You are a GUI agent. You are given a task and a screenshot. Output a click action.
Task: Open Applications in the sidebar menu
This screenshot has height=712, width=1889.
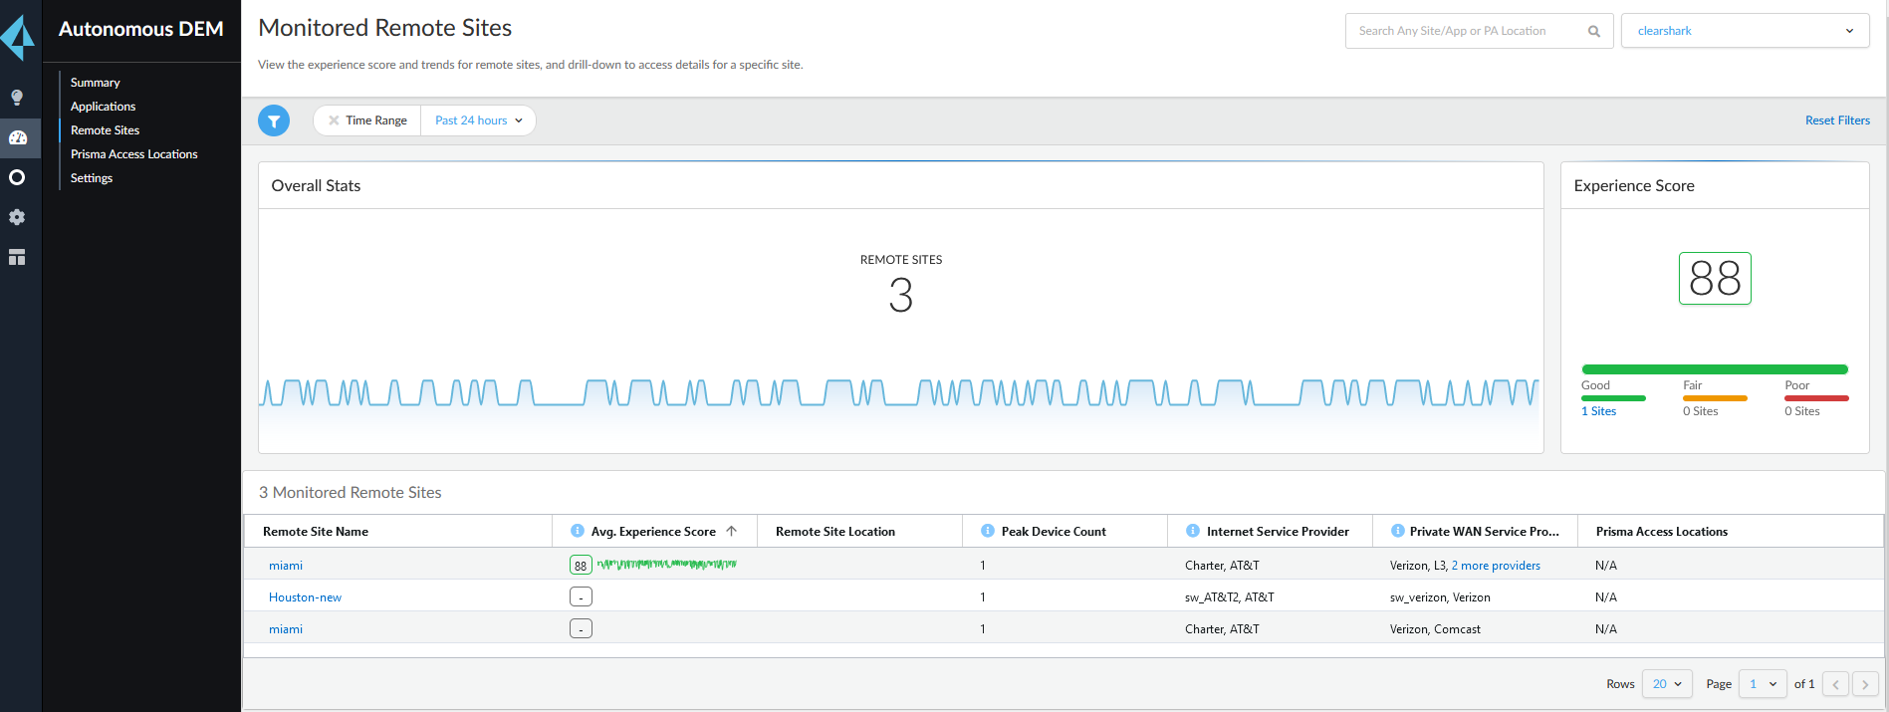[103, 107]
